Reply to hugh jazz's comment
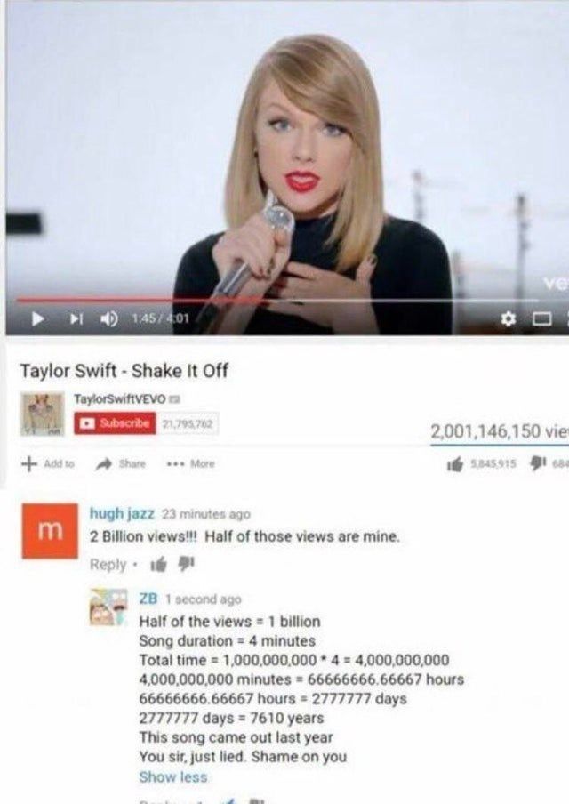This screenshot has width=569, height=804. [x=108, y=564]
